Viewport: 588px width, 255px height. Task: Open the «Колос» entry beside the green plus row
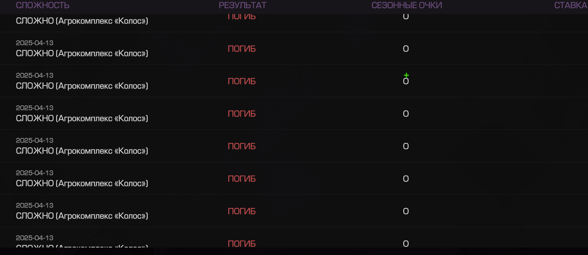click(x=82, y=85)
